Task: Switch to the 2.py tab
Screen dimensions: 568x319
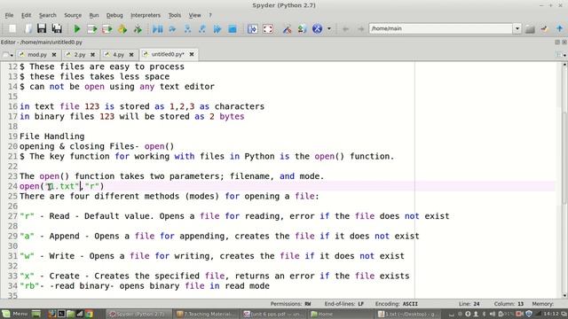Action: (80, 55)
